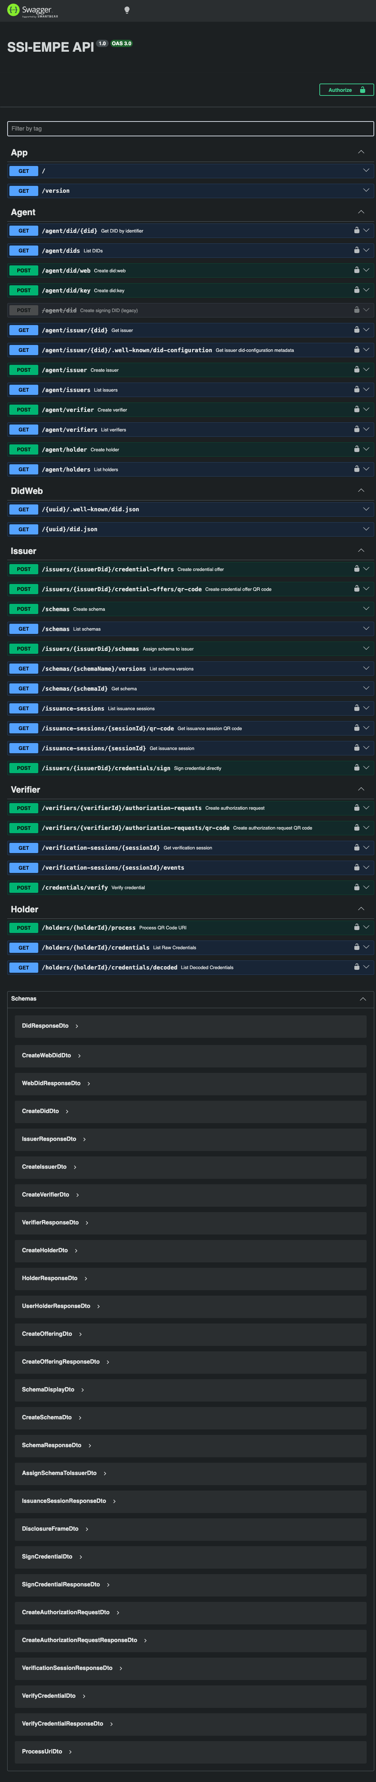Click lock icon on POST /agent/issuer
This screenshot has height=1782, width=376.
357,370
